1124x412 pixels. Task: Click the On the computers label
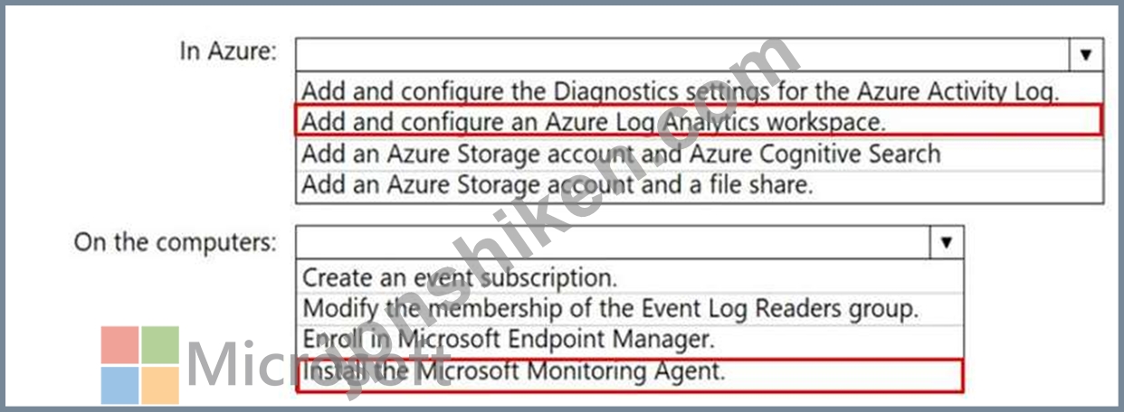pos(175,242)
